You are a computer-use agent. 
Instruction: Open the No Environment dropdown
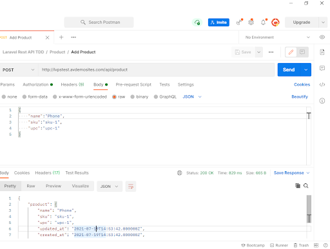click(278, 37)
